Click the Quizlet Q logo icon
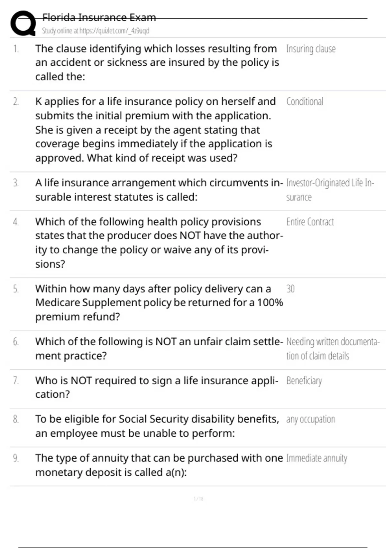 (23, 23)
